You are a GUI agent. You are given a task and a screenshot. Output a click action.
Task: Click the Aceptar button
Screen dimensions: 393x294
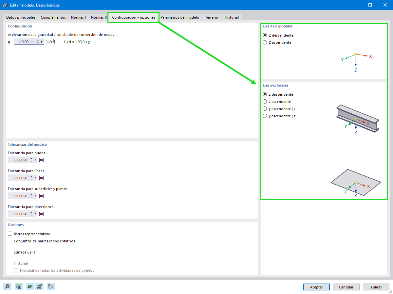coord(316,287)
